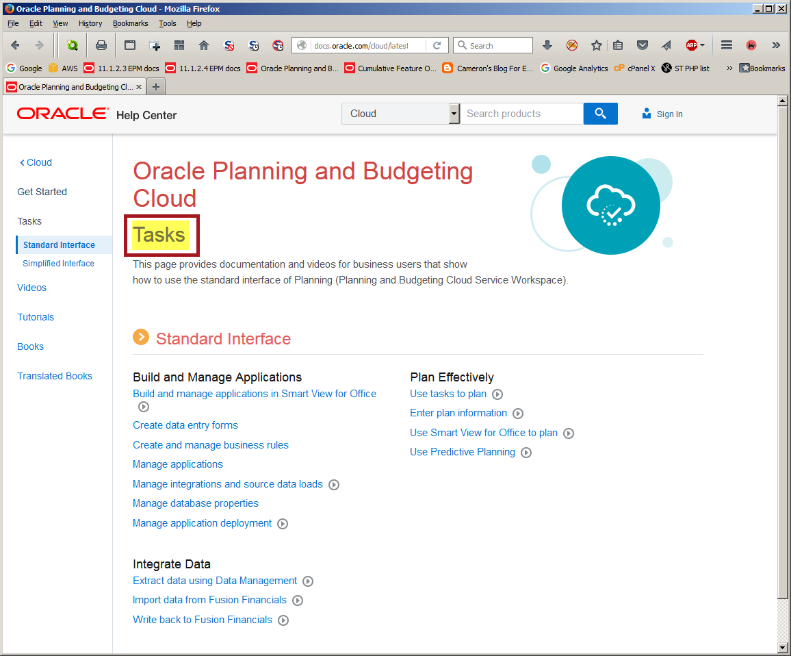Go back to Cloud in sidebar

pos(36,162)
